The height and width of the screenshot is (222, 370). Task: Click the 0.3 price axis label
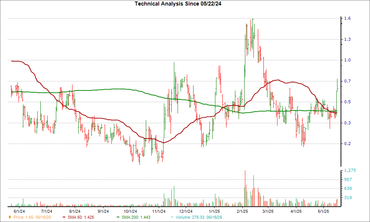(x=347, y=123)
